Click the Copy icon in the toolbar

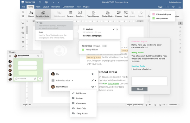pos(23,12)
